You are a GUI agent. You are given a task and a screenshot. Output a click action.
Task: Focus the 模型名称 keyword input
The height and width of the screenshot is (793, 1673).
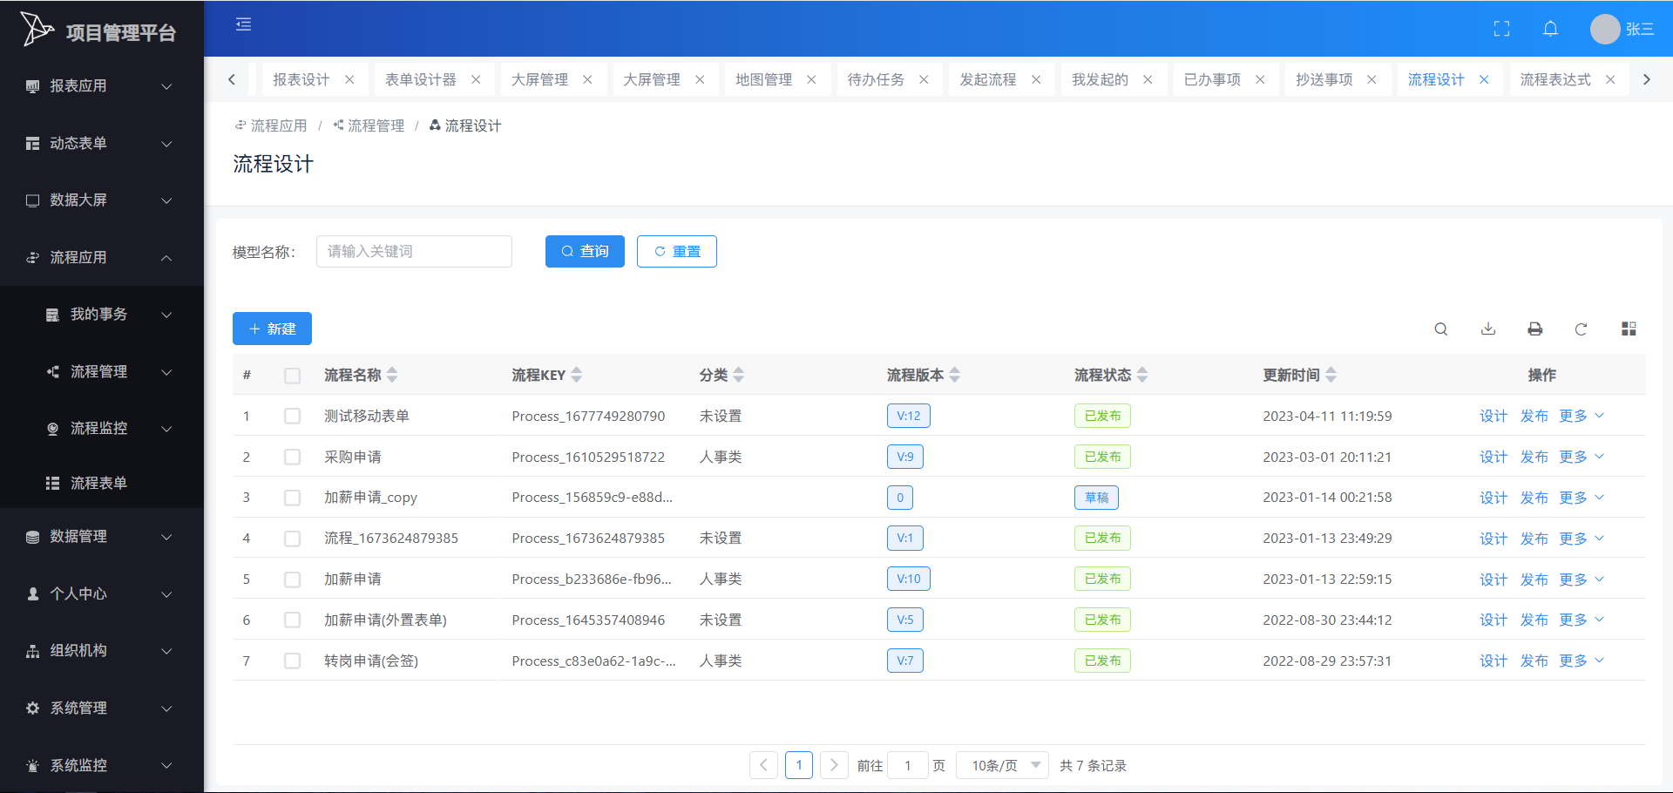[414, 251]
